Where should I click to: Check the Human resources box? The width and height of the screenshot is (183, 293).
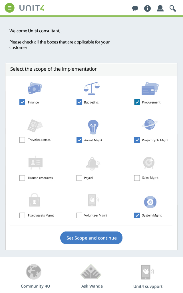coord(22,178)
